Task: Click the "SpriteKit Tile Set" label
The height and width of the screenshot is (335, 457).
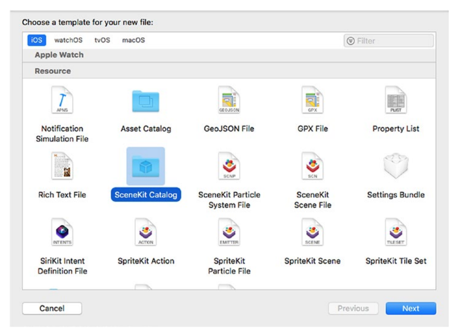Action: coord(396,261)
